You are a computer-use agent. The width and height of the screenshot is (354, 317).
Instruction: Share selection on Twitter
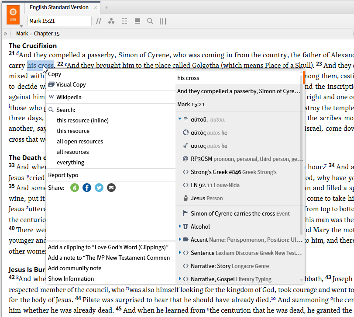point(99,188)
